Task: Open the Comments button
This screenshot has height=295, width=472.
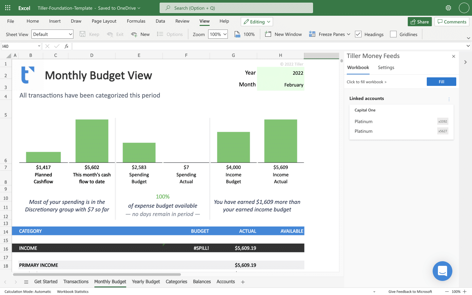Action: [x=452, y=22]
